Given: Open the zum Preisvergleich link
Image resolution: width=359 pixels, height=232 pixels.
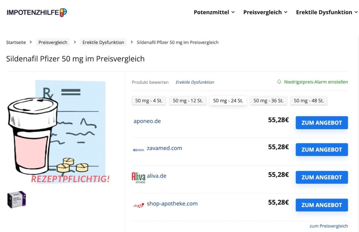Looking at the screenshot, I should tap(329, 226).
